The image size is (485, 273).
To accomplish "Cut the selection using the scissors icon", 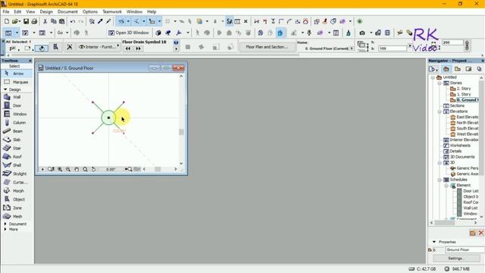I will point(45,21).
